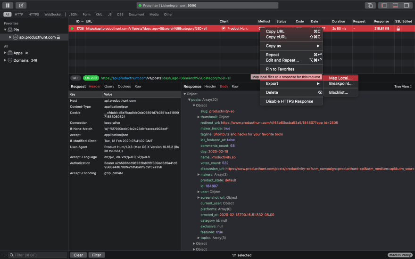Expand api.producthunt.com in the sidebar
Image resolution: width=415 pixels, height=259 pixels.
10,37
